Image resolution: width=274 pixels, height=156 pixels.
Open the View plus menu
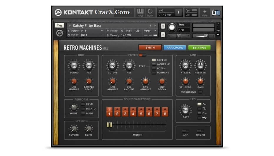(205, 13)
